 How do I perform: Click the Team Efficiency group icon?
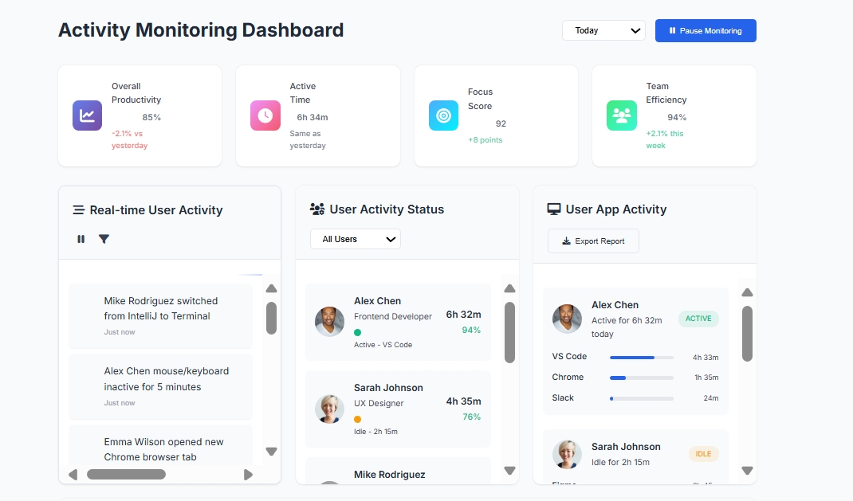tap(622, 115)
